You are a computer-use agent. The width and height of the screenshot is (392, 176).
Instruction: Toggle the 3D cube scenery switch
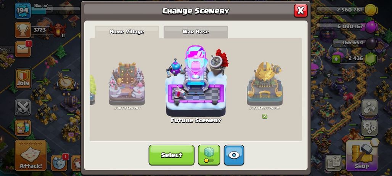coord(209,155)
